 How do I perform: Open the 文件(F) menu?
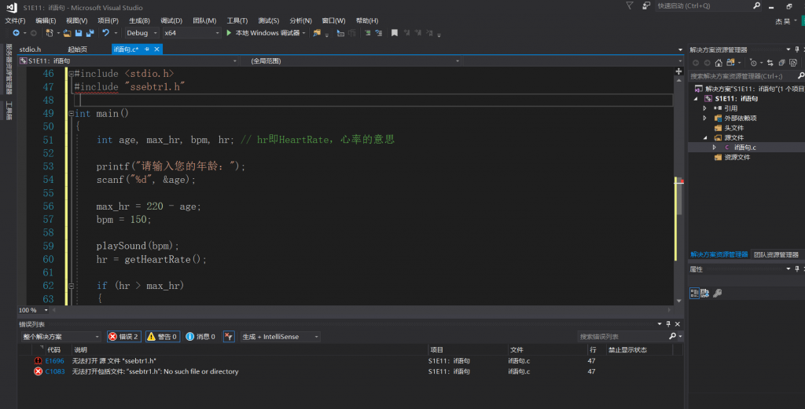pos(15,20)
